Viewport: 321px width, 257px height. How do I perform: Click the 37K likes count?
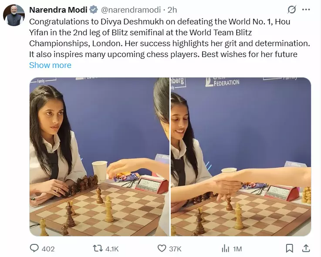(175, 249)
